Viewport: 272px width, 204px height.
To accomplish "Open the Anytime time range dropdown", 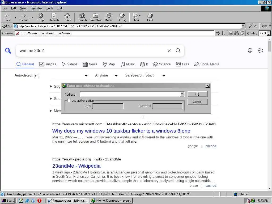I will click(107, 75).
